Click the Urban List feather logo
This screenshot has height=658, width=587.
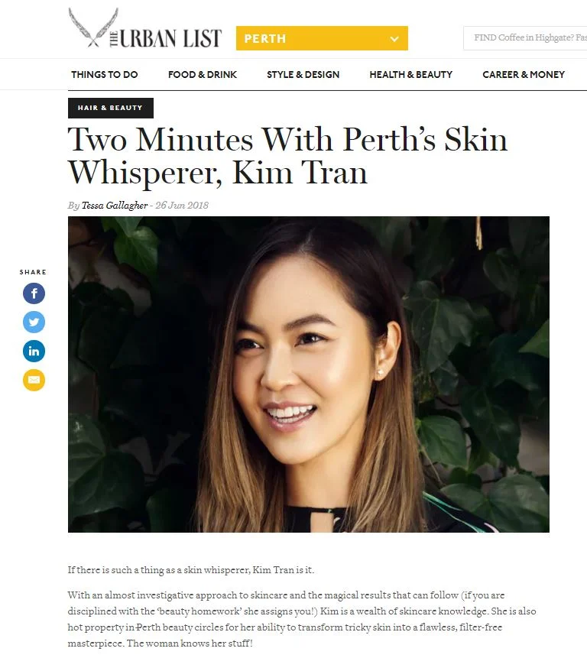(93, 28)
